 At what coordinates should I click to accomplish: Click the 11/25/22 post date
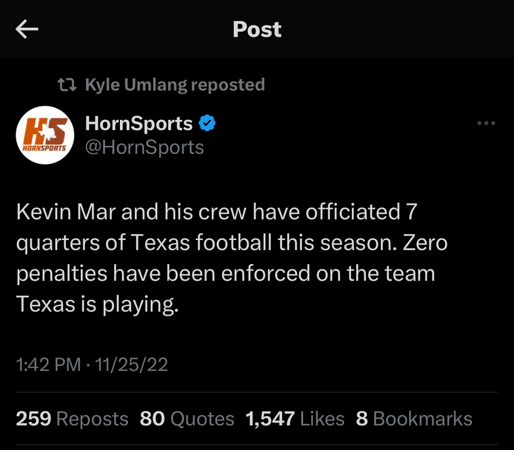click(131, 365)
